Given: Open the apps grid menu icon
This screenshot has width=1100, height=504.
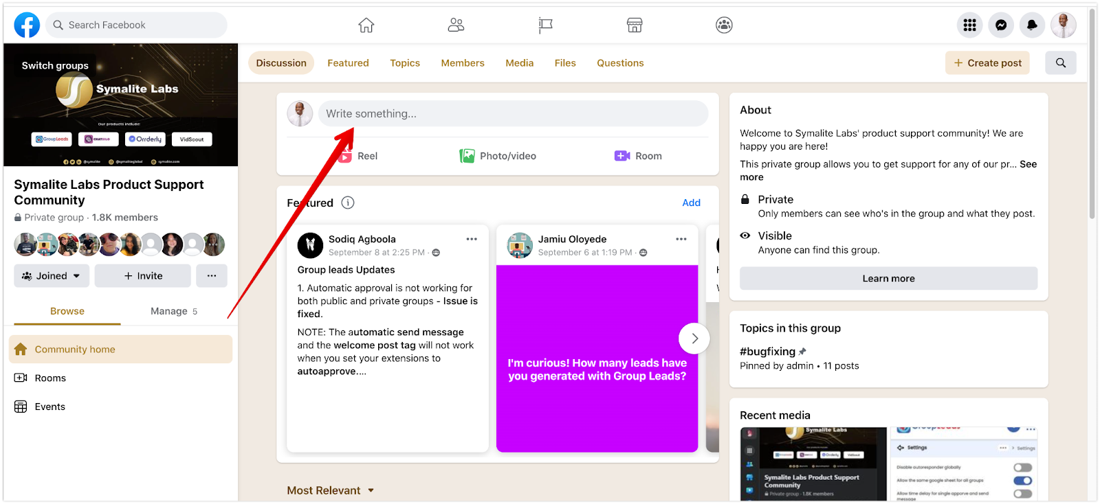Looking at the screenshot, I should 969,25.
